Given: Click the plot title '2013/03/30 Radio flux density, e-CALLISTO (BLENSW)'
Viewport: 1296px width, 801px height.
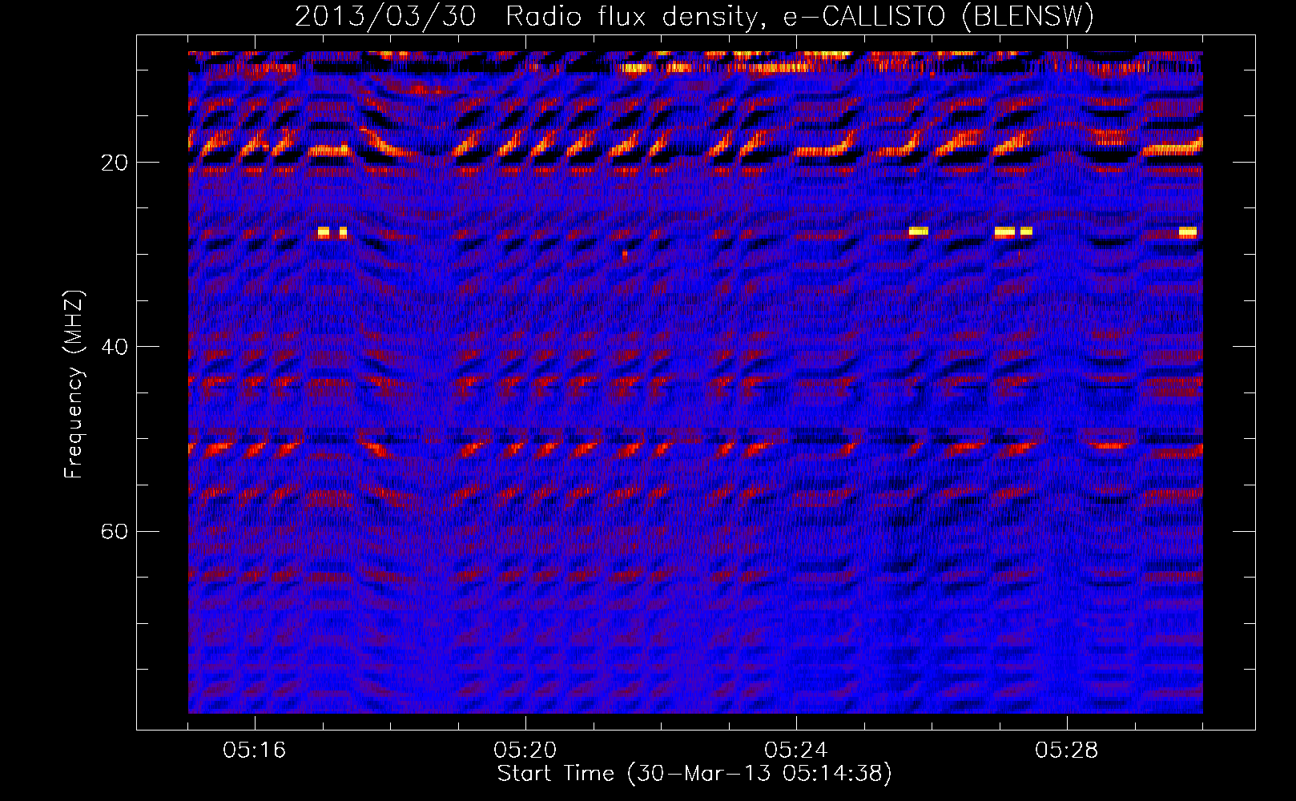Looking at the screenshot, I should [x=694, y=16].
